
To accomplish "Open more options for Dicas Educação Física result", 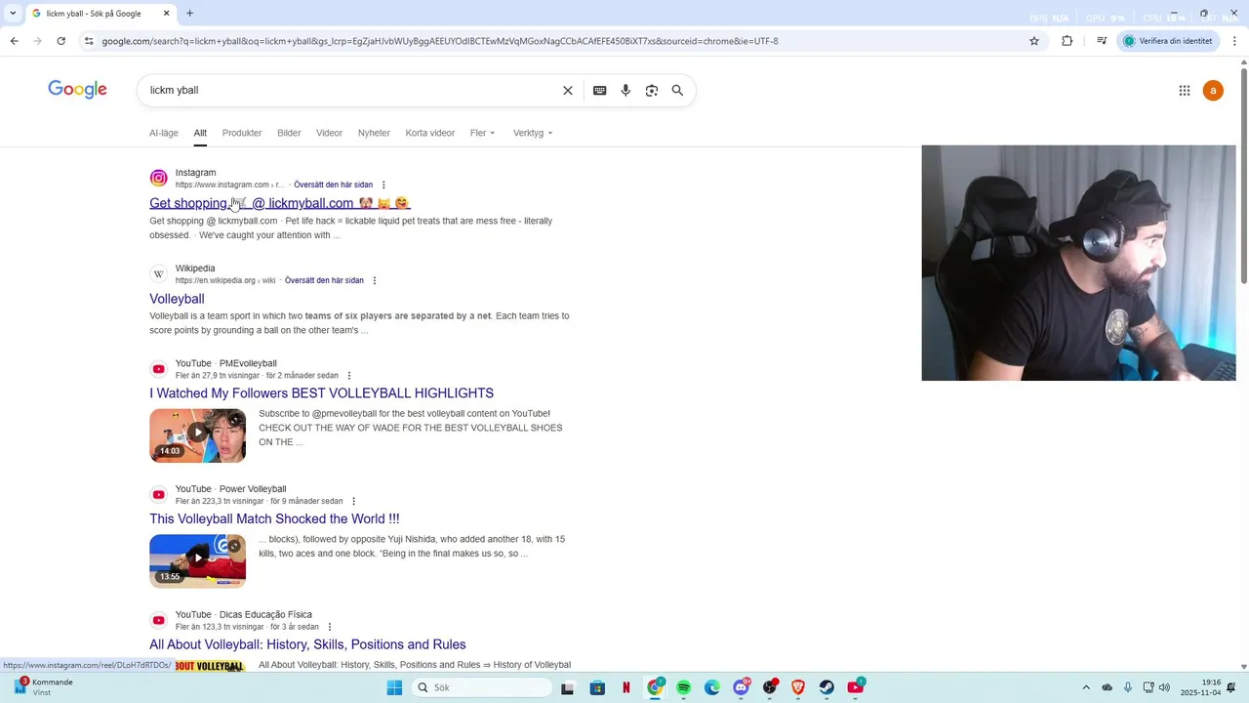I will [329, 627].
